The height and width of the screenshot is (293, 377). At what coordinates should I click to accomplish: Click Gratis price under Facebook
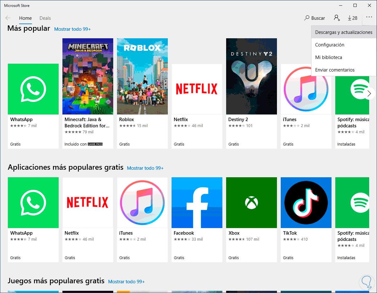[179, 258]
